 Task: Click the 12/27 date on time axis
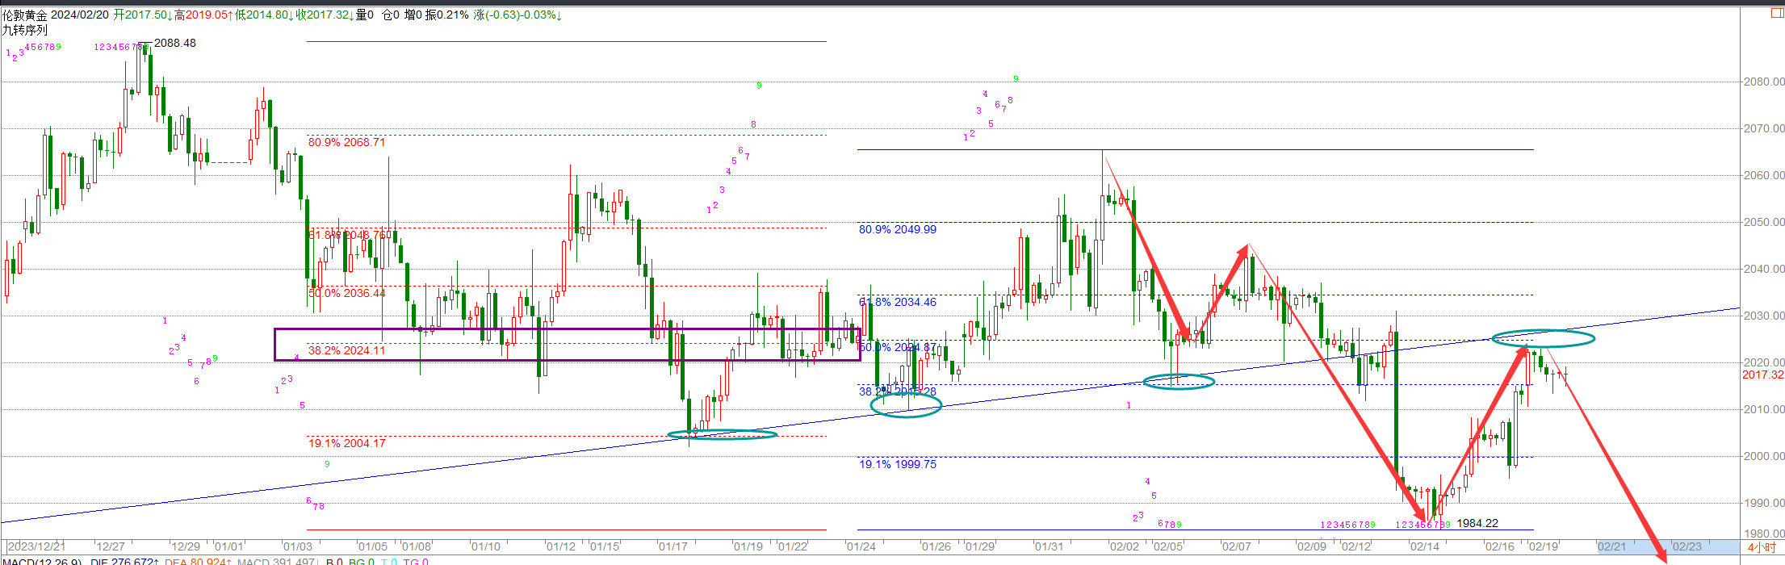click(x=111, y=546)
